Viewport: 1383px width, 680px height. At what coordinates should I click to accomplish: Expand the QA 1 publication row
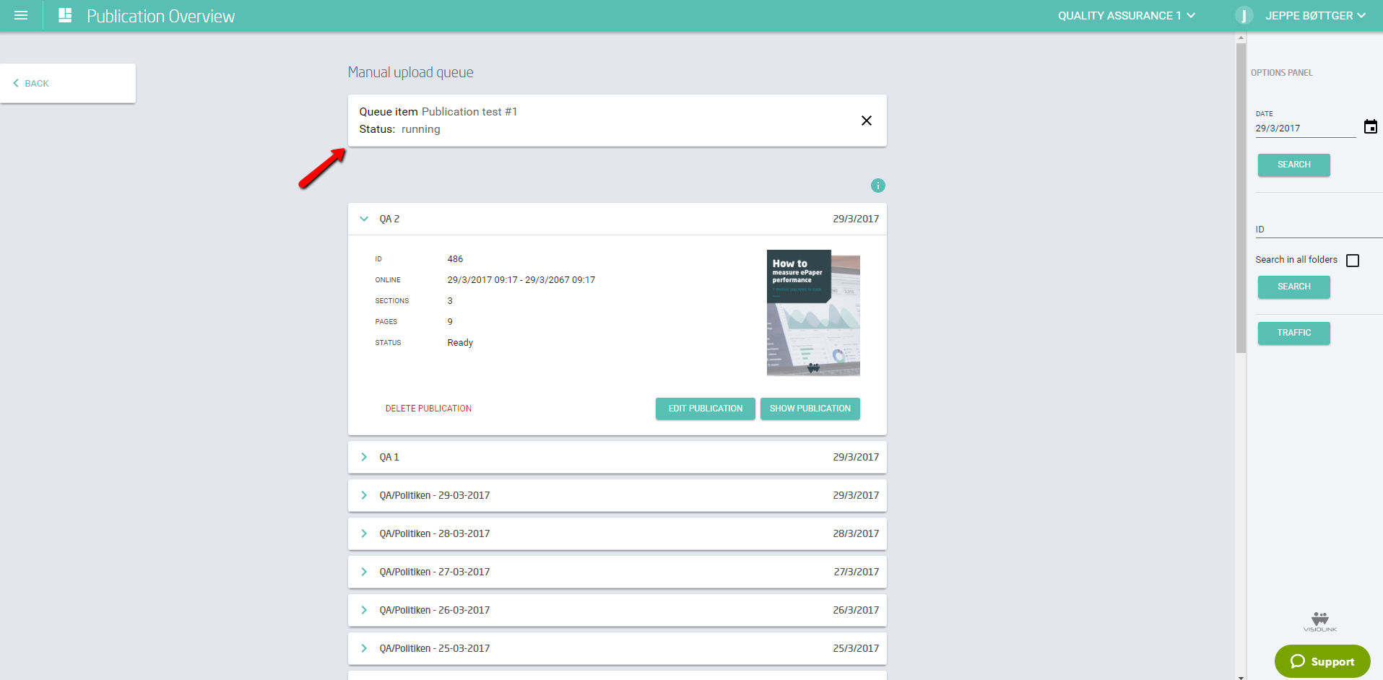[x=364, y=457]
